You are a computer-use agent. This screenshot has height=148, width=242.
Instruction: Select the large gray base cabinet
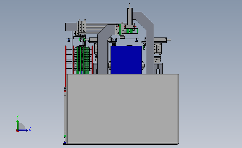tap(123, 109)
